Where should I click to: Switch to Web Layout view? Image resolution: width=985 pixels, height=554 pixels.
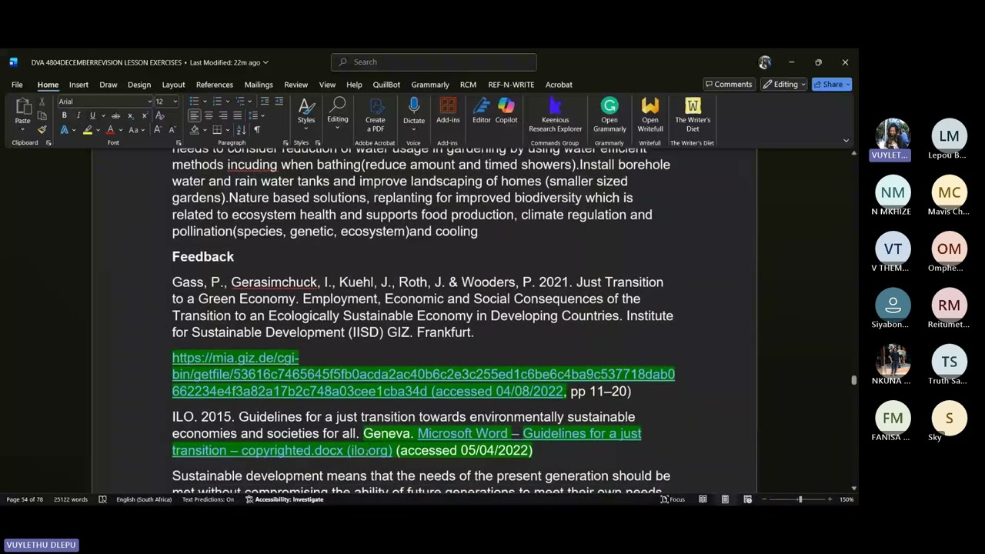(x=747, y=499)
